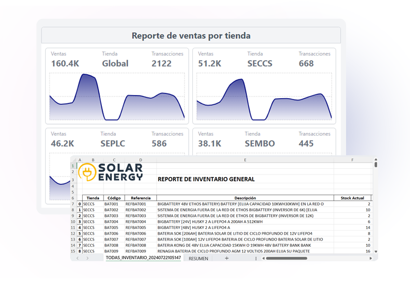Select cell REFBAT006

[141, 233]
